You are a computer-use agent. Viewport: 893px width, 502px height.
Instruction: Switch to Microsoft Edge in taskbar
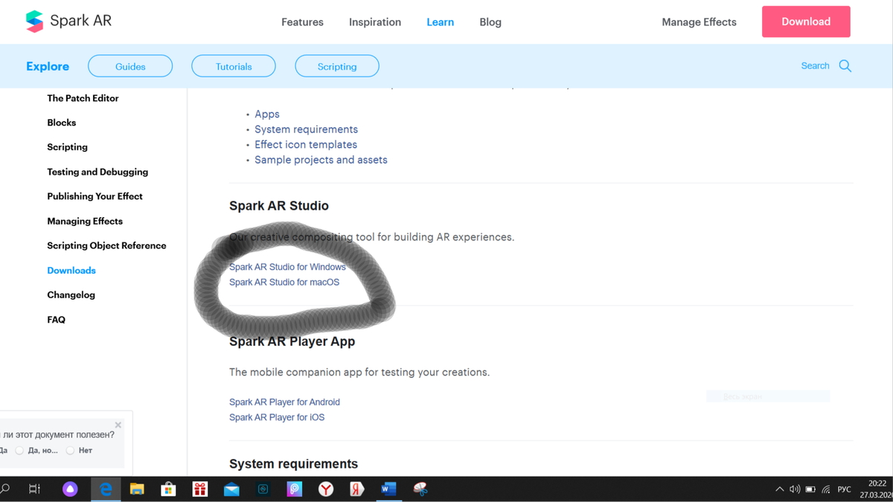tap(106, 489)
